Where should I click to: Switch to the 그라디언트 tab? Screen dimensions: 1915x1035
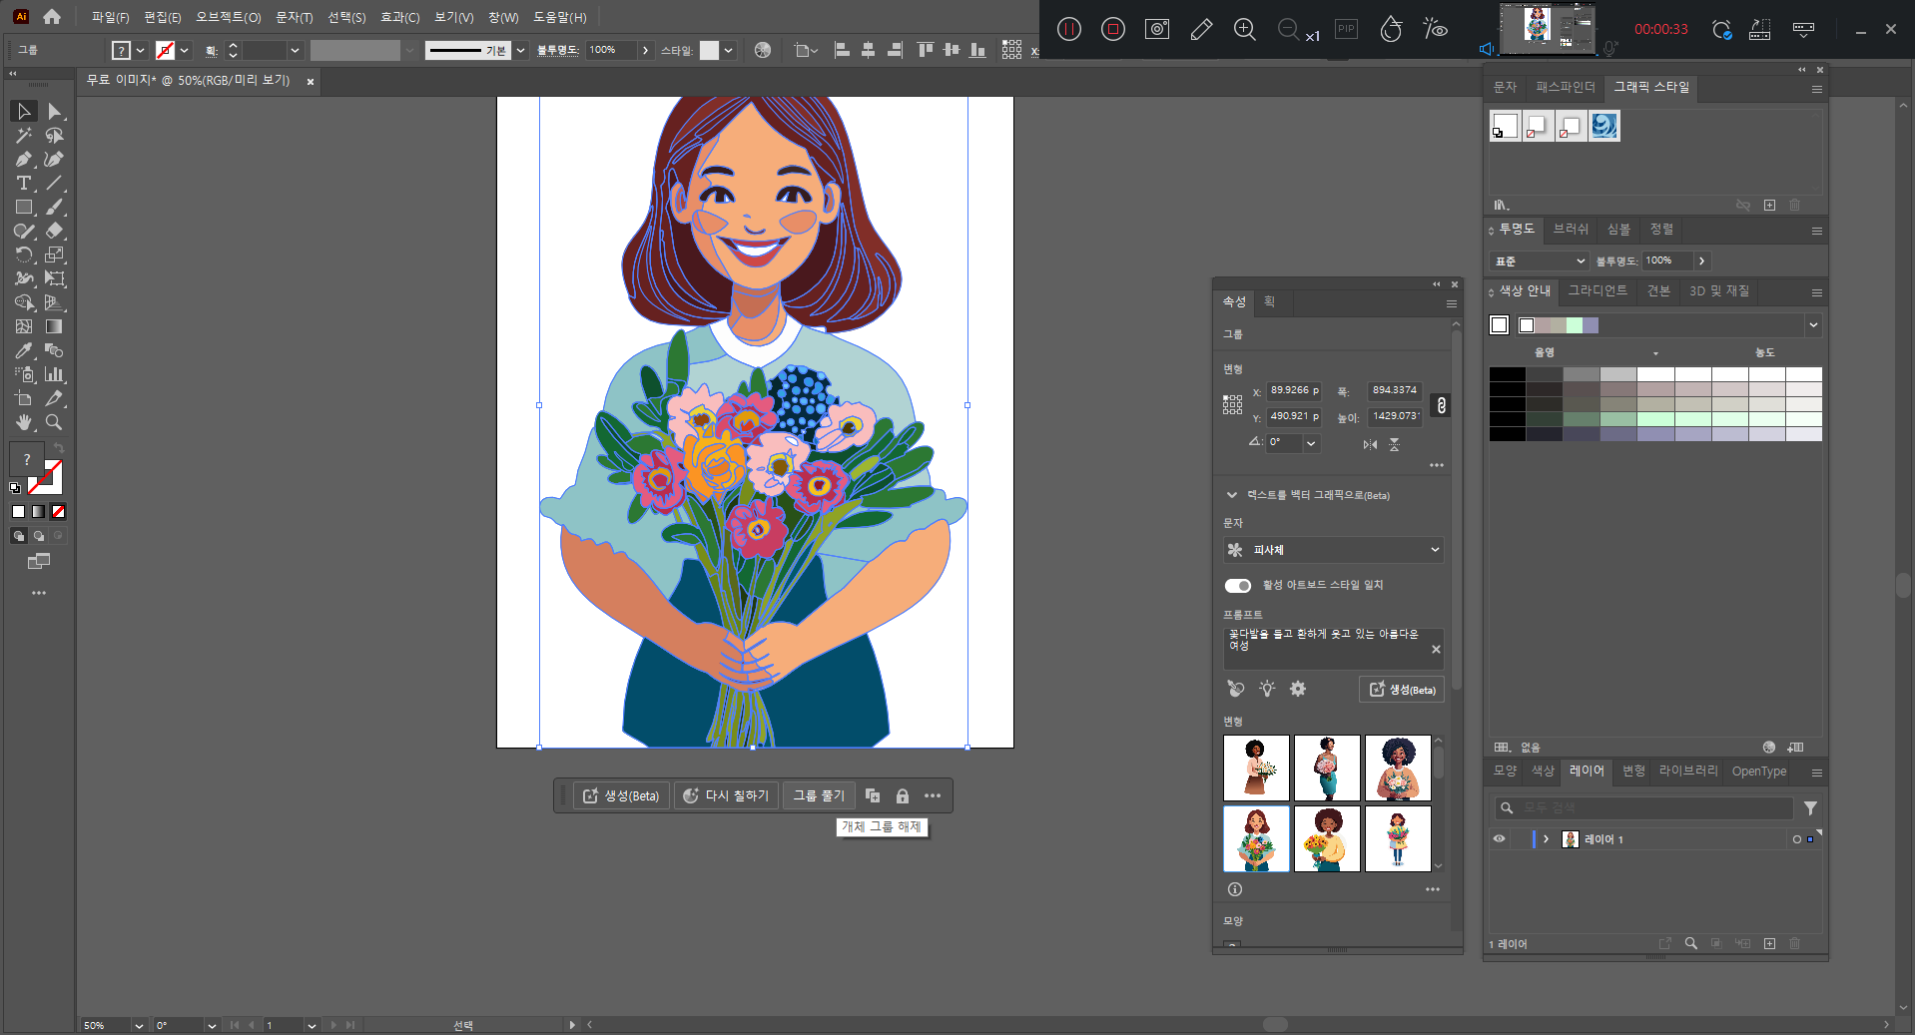tap(1597, 291)
